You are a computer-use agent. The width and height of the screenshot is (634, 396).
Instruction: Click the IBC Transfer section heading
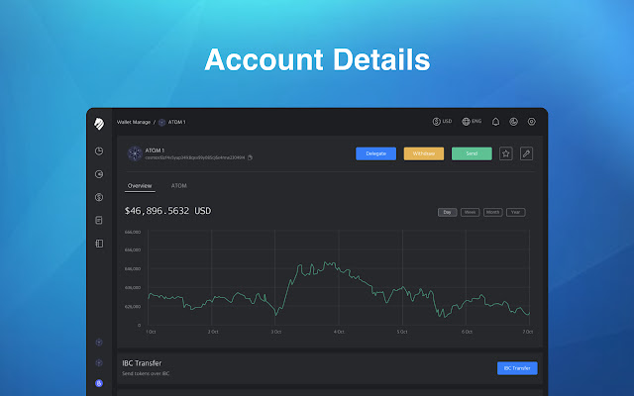click(142, 363)
